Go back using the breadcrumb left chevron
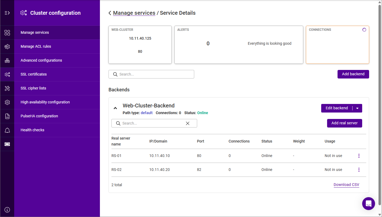The width and height of the screenshot is (382, 217). 110,13
